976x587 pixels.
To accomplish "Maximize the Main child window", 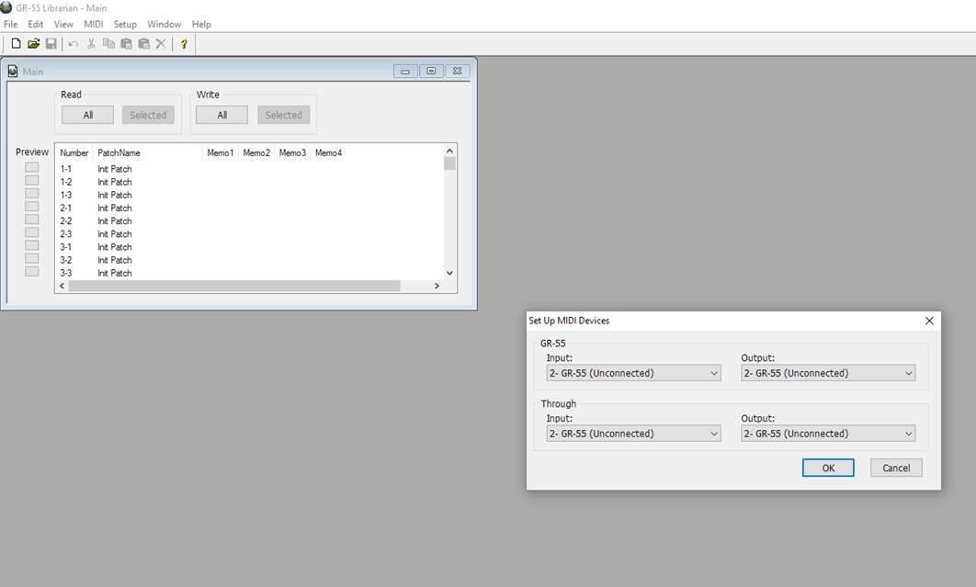I will coord(431,71).
